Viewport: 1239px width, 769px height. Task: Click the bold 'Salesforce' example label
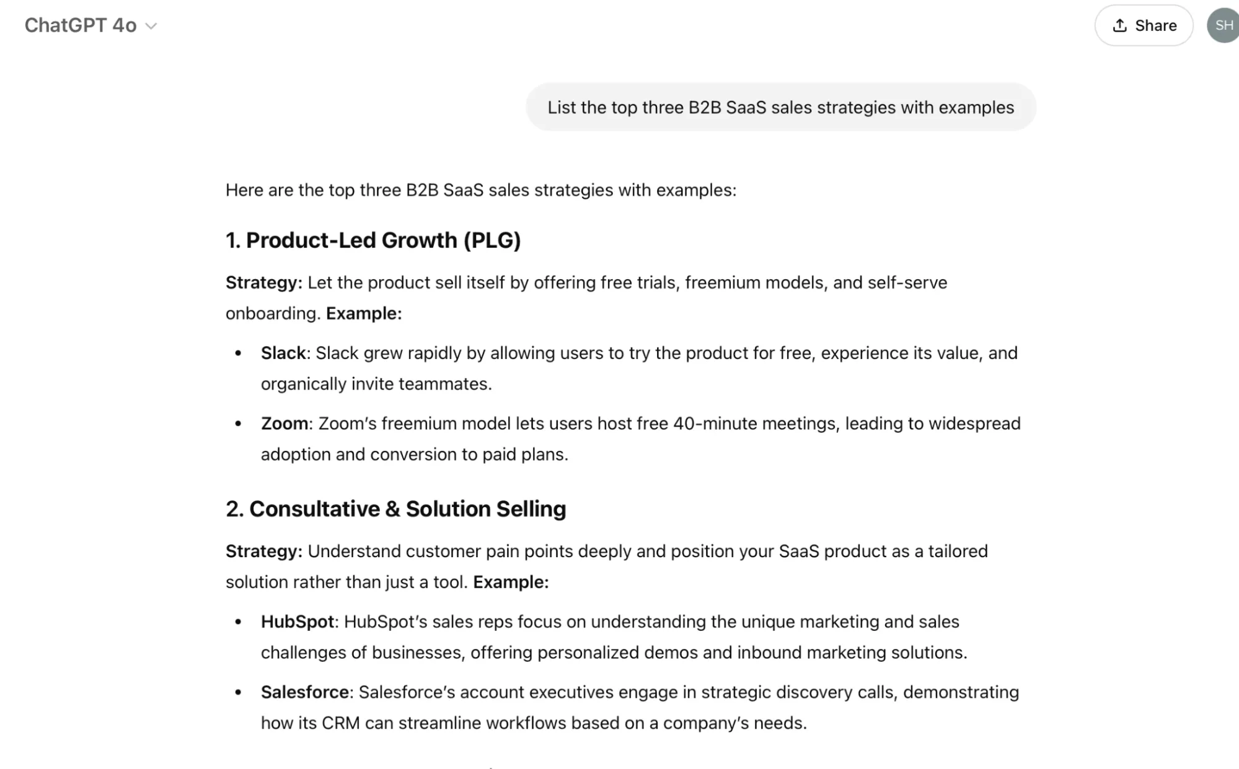point(305,692)
